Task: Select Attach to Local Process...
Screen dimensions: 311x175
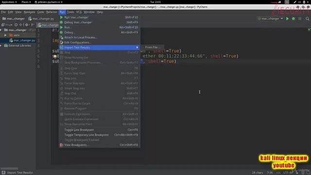Action: [x=99, y=37]
